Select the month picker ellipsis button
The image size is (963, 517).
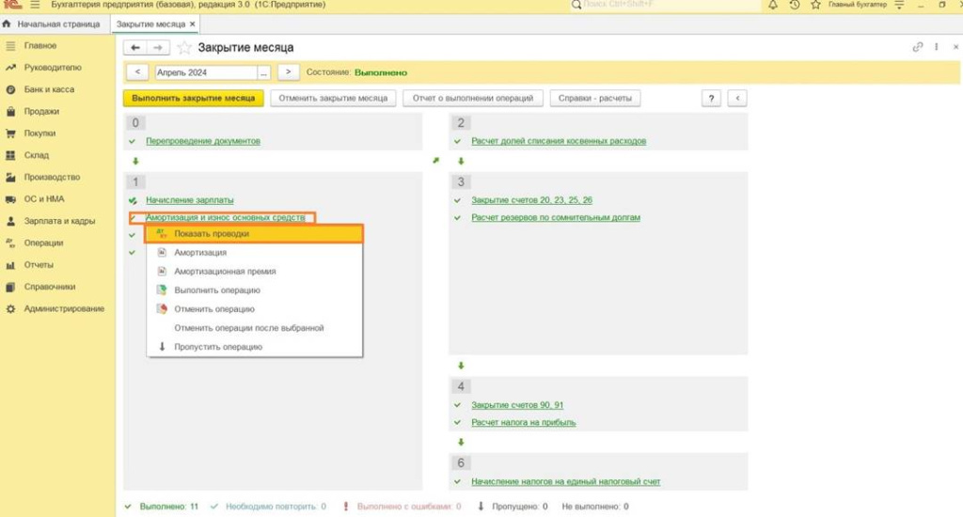pyautogui.click(x=264, y=72)
